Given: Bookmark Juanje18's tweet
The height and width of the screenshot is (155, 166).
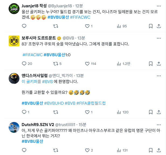Looking at the screenshot, I should pos(151,26).
